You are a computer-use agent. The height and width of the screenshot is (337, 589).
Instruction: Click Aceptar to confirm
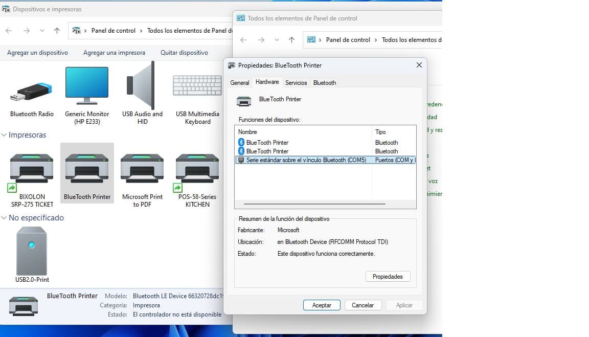point(322,305)
